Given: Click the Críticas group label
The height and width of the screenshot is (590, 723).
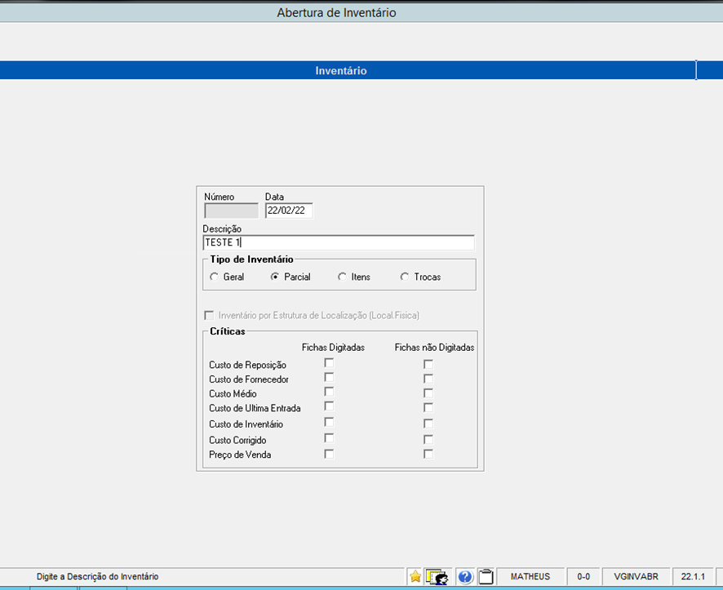Looking at the screenshot, I should point(228,331).
